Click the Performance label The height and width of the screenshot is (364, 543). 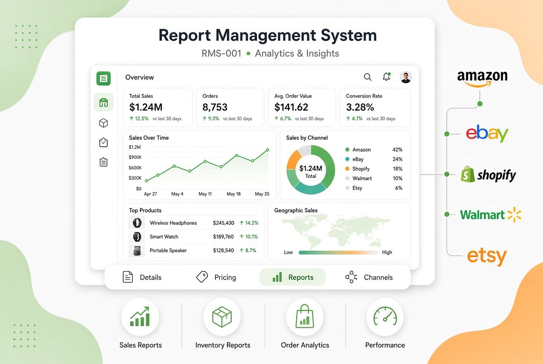385,345
